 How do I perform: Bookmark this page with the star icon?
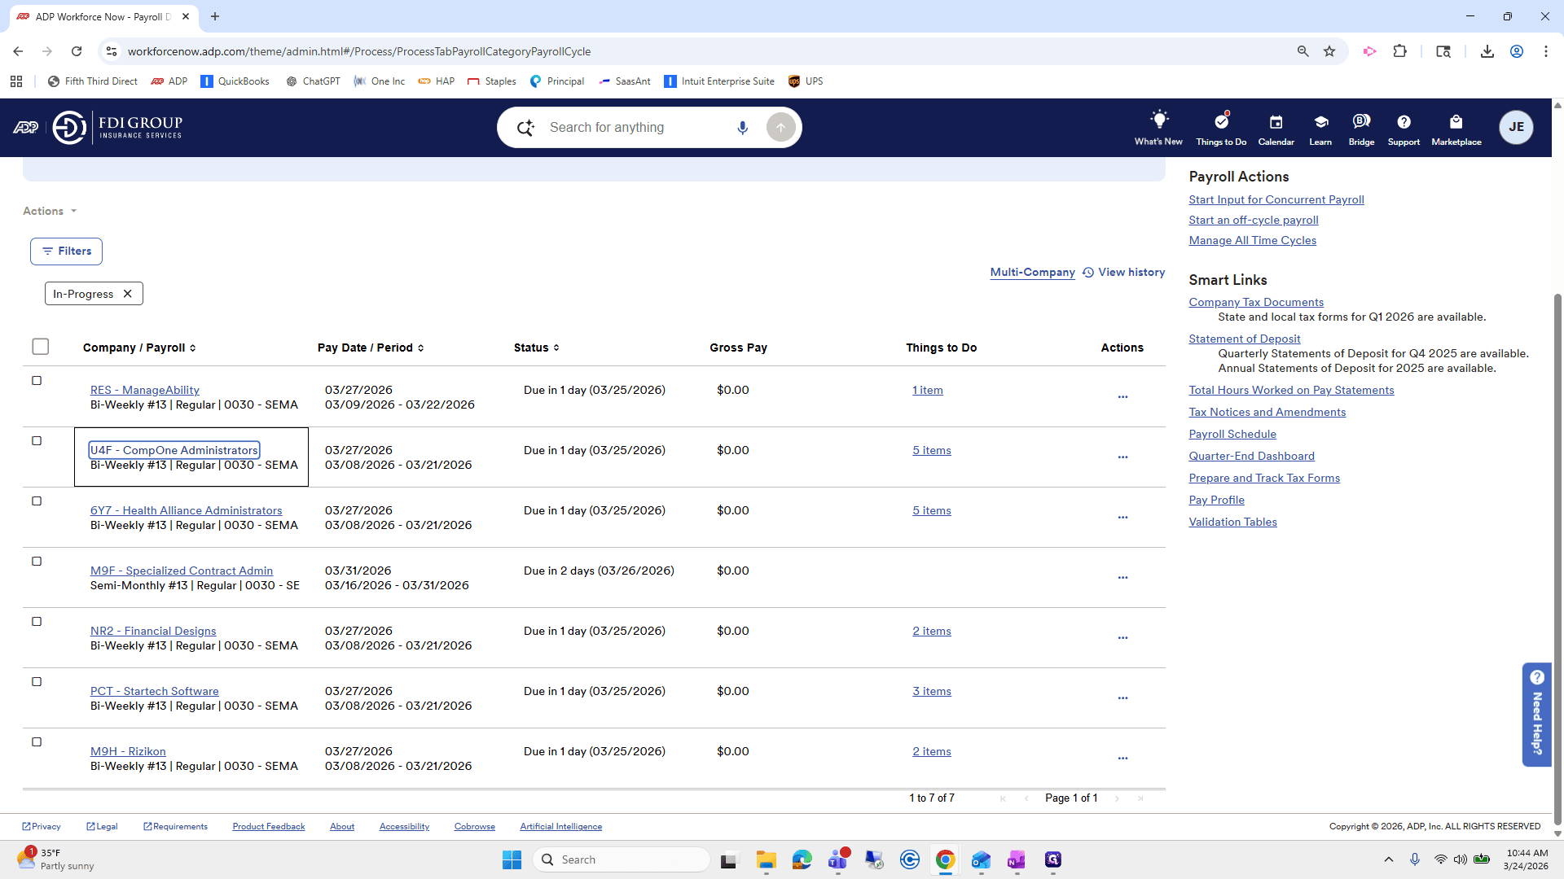[1329, 51]
